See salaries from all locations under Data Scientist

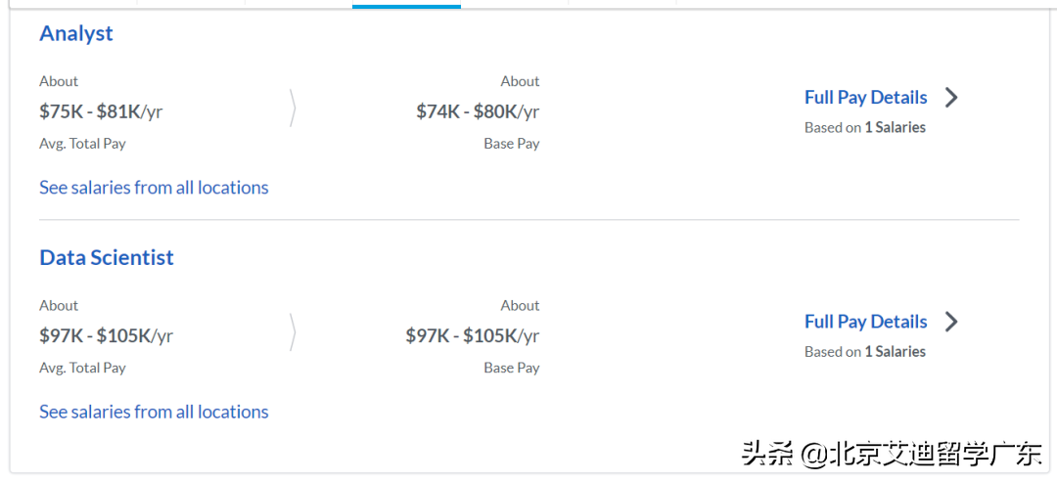154,412
